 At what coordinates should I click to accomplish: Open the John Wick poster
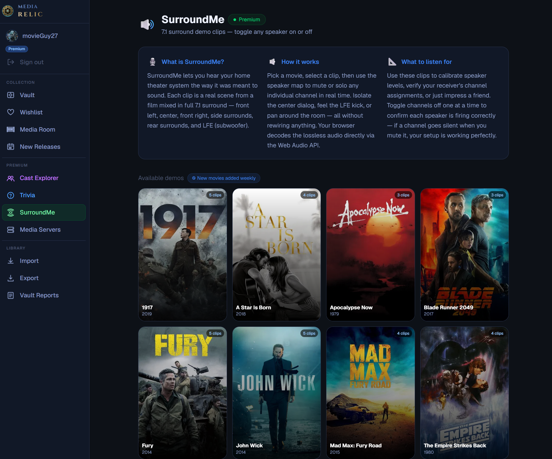277,393
